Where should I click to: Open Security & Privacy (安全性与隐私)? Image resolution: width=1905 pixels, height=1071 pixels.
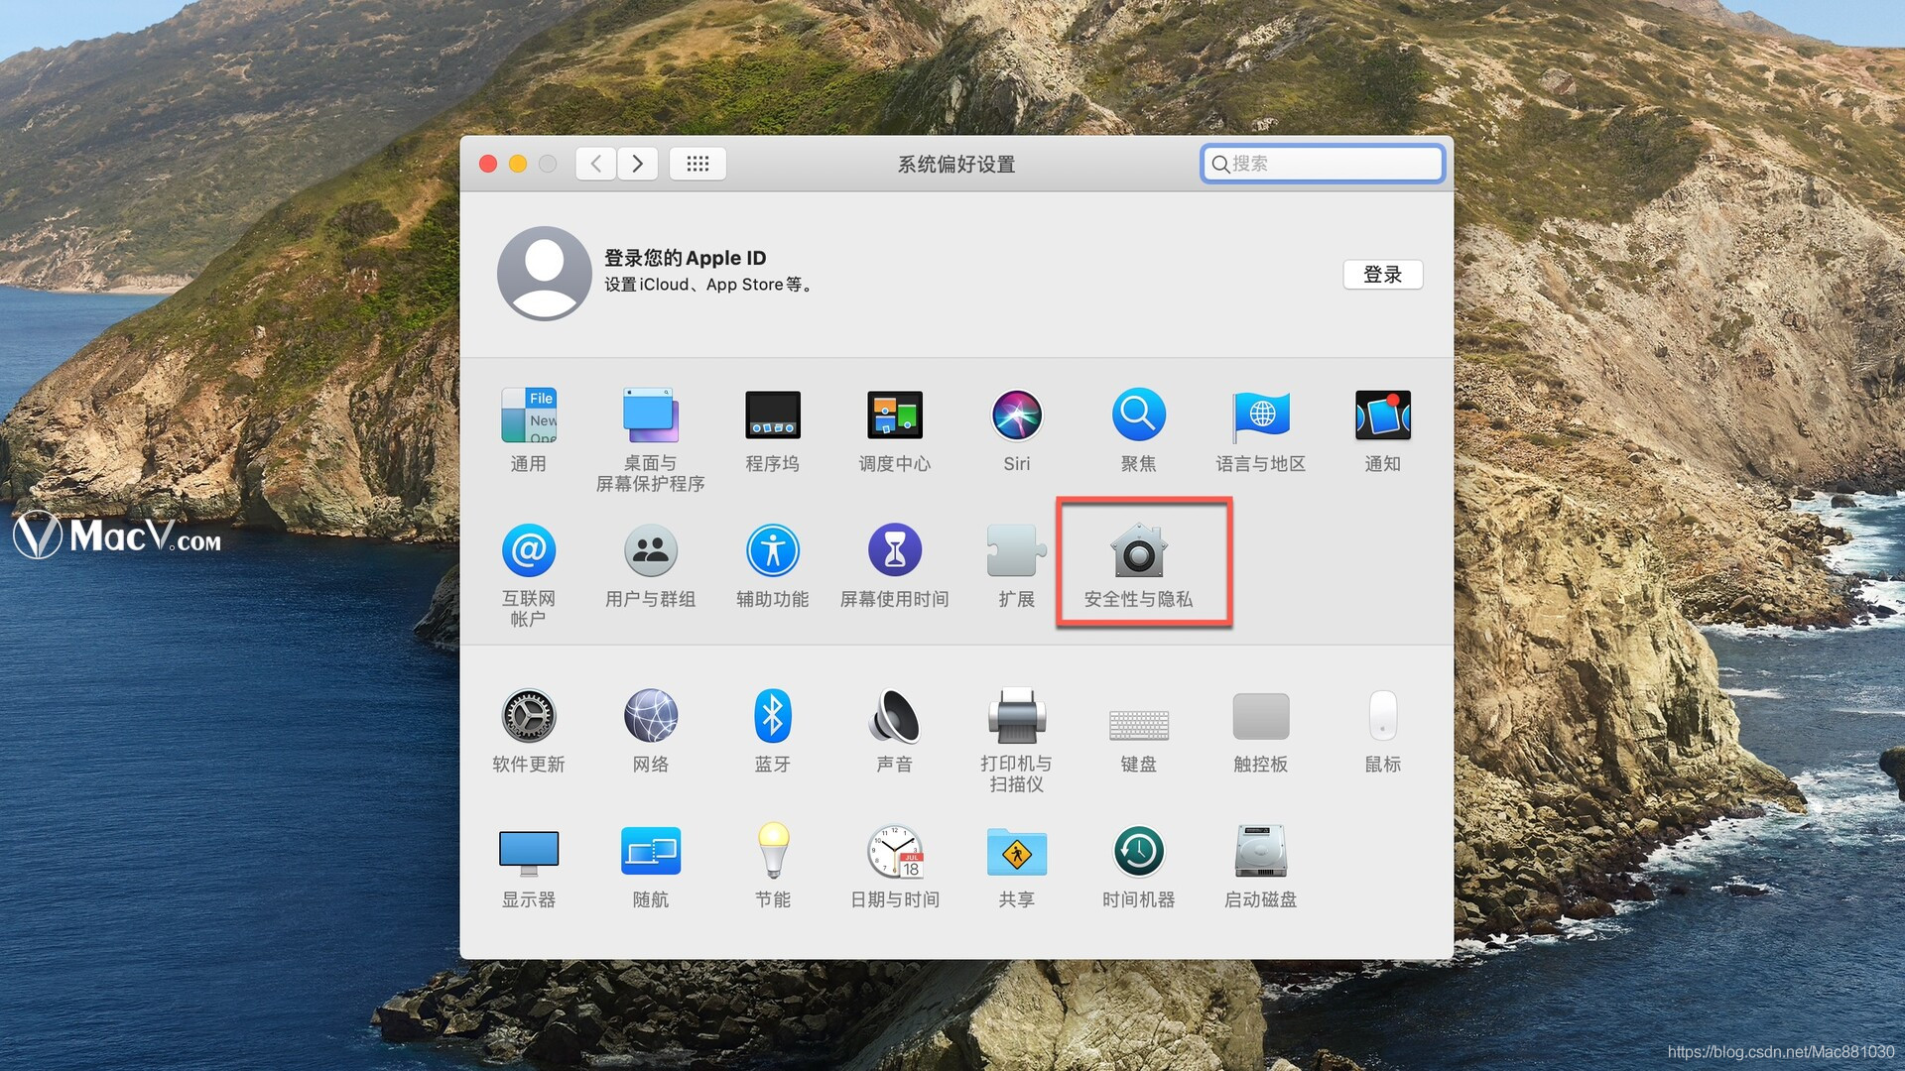click(1138, 550)
